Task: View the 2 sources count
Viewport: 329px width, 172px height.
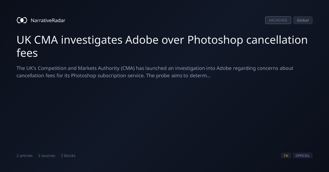Action: pyautogui.click(x=47, y=156)
